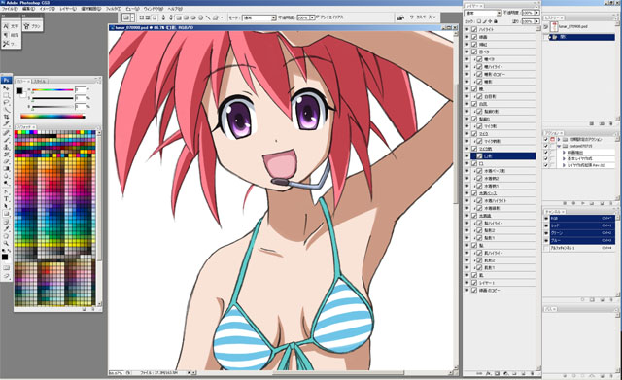Toggle the anti-alias checkbox in options bar

(317, 17)
